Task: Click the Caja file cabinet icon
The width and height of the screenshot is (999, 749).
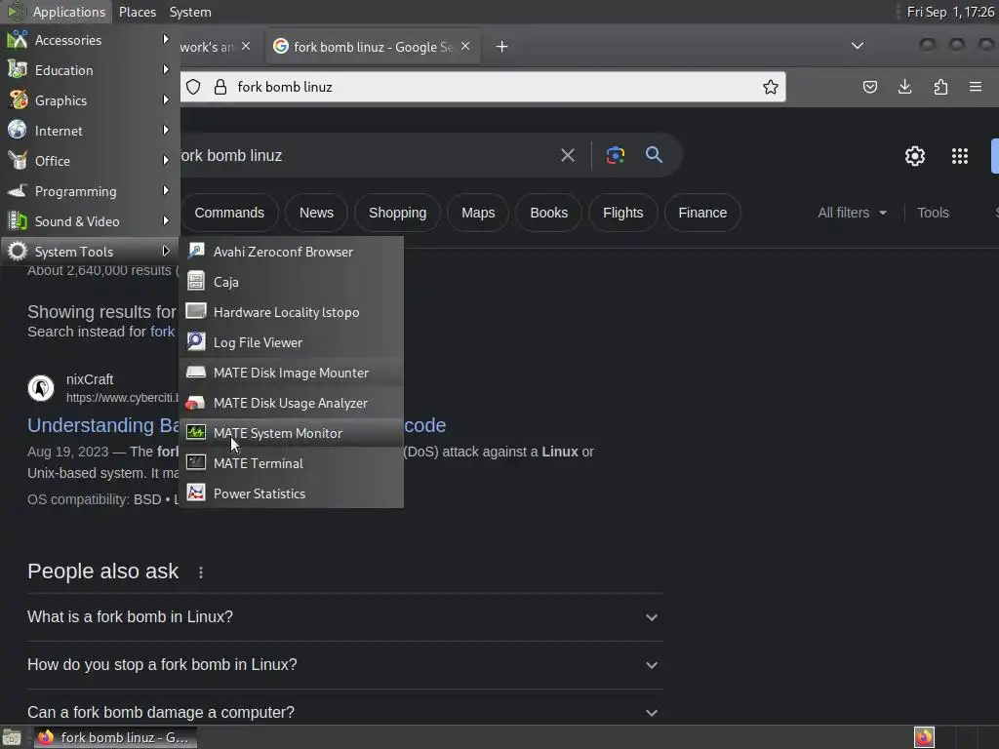Action: (x=196, y=281)
